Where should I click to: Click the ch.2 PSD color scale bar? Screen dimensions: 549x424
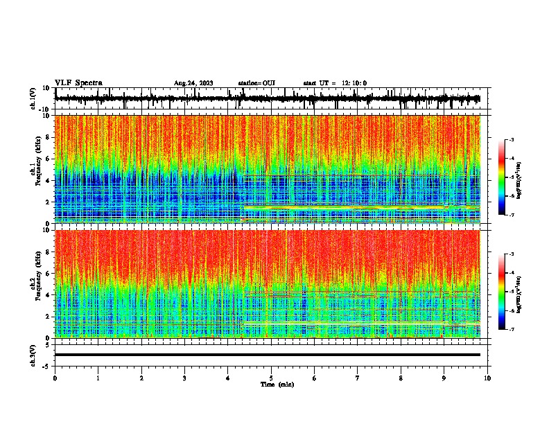tap(501, 292)
